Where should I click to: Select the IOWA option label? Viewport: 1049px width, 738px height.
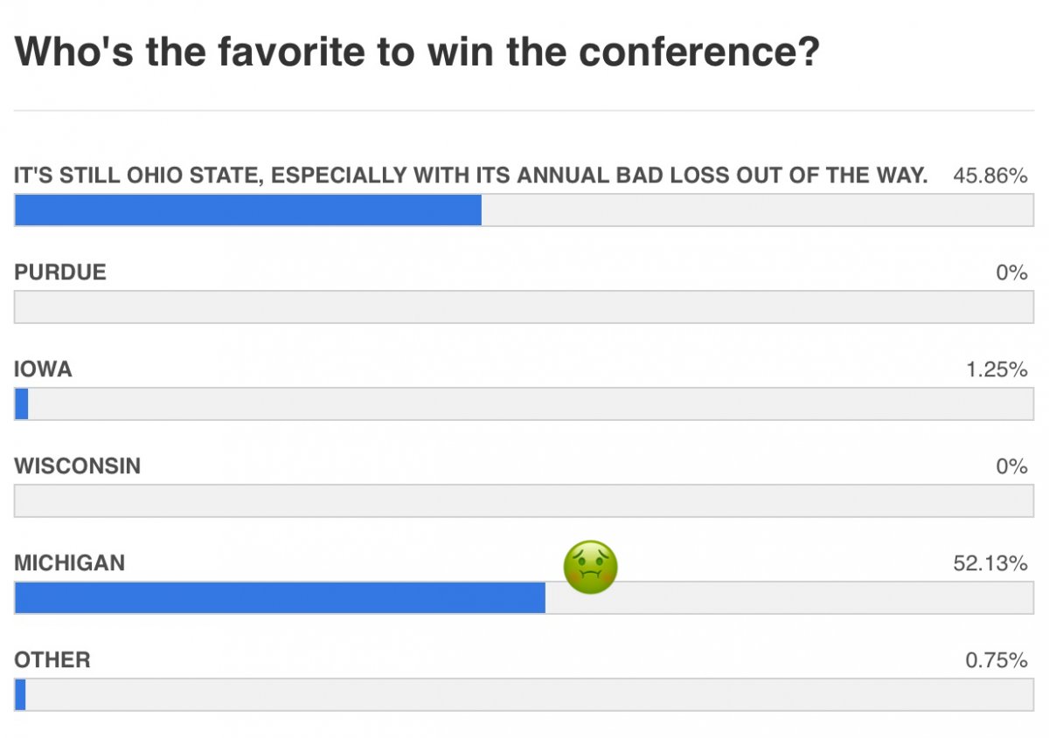[x=43, y=369]
